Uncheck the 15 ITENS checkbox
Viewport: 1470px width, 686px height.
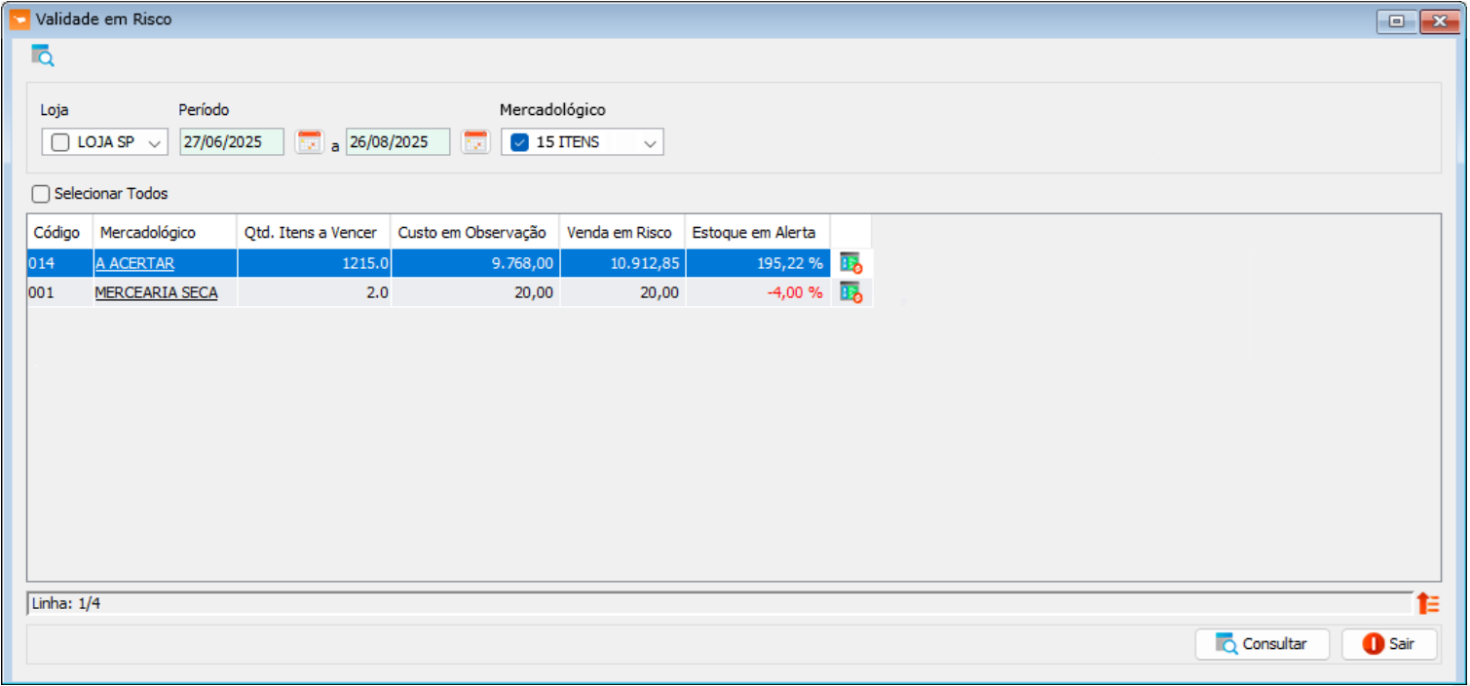520,142
